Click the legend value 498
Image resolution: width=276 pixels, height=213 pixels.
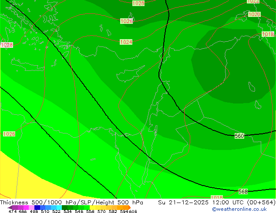coord(34,211)
